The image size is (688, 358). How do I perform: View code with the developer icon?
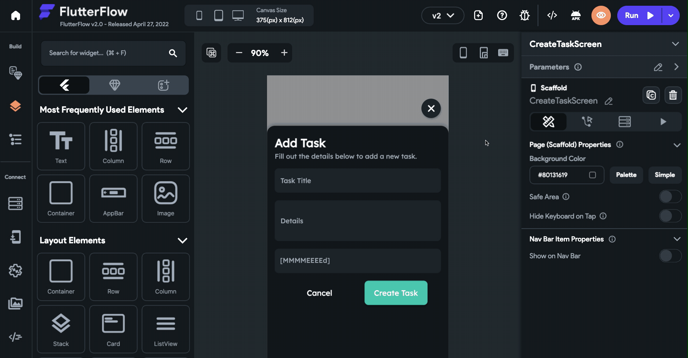pyautogui.click(x=552, y=15)
